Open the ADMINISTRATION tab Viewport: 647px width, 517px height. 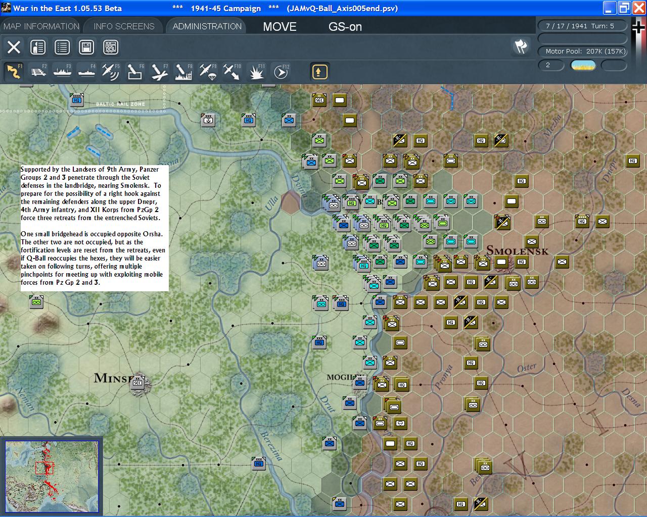pyautogui.click(x=207, y=26)
